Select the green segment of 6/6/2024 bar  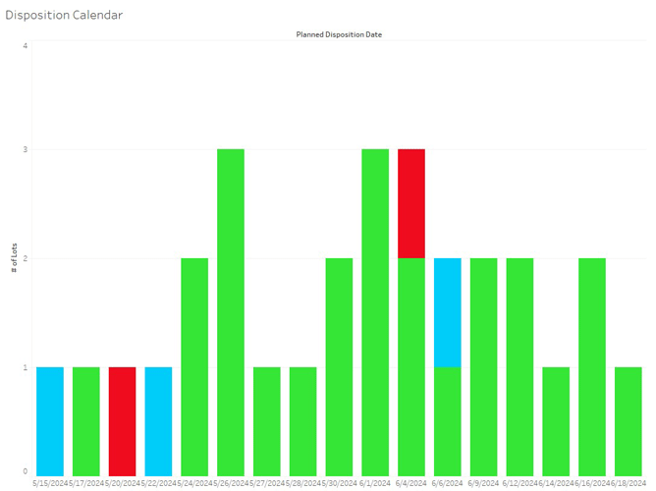tap(448, 421)
